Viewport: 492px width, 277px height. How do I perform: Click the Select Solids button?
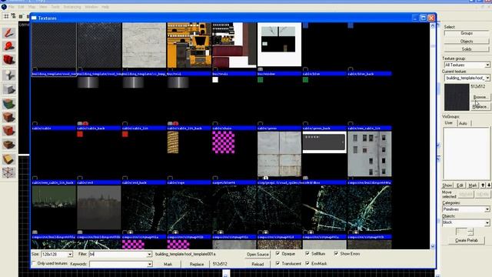(x=467, y=49)
